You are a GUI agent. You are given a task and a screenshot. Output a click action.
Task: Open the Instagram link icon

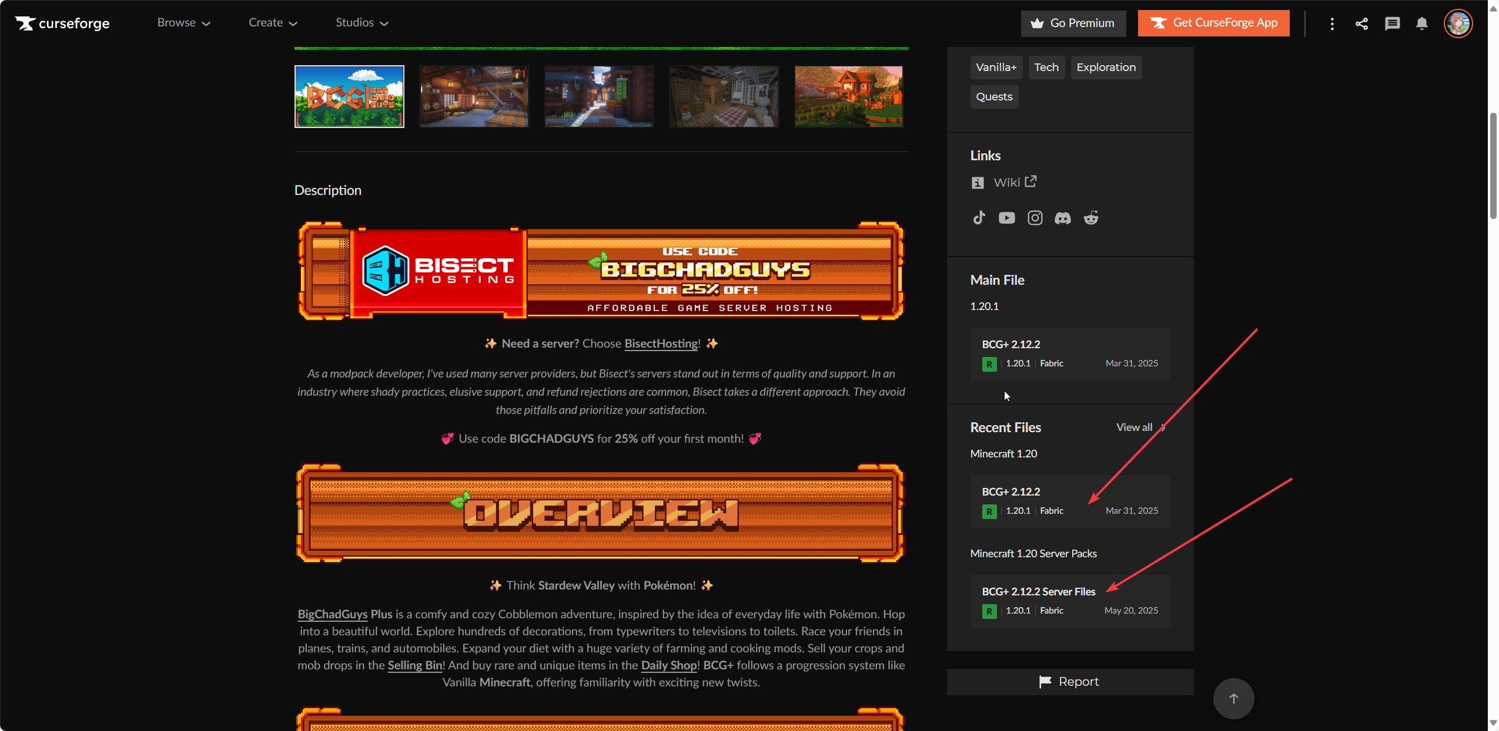[1035, 218]
